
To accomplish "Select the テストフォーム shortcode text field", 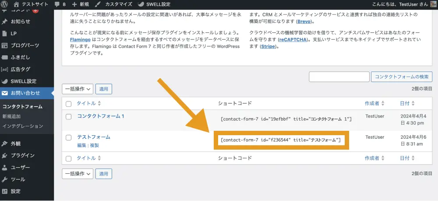I will pyautogui.click(x=281, y=140).
